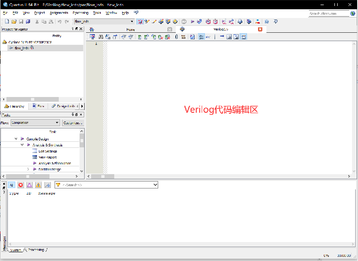The height and width of the screenshot is (261, 358).
Task: Toggle the flagged messages filter
Action: (x=48, y=185)
